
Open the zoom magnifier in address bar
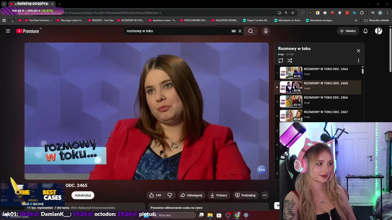click(x=286, y=13)
